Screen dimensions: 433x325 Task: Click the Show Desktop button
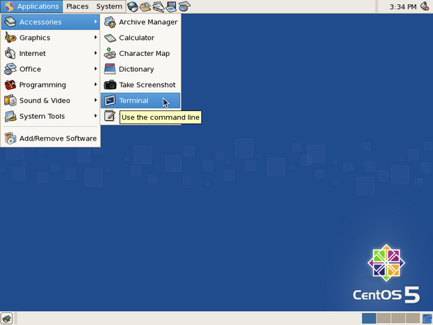coord(6,319)
